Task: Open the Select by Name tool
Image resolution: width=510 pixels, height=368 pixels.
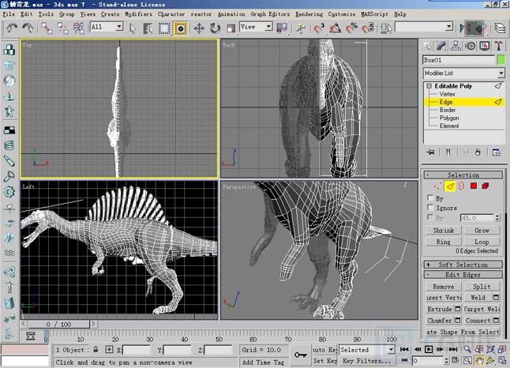Action: pos(148,28)
